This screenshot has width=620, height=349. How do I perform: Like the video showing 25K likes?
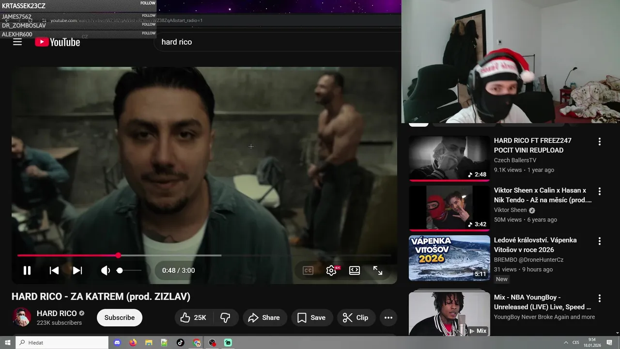point(193,317)
